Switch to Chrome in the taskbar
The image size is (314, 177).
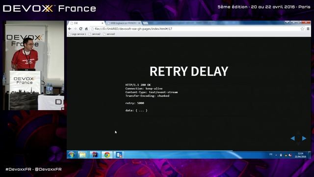click(x=107, y=155)
